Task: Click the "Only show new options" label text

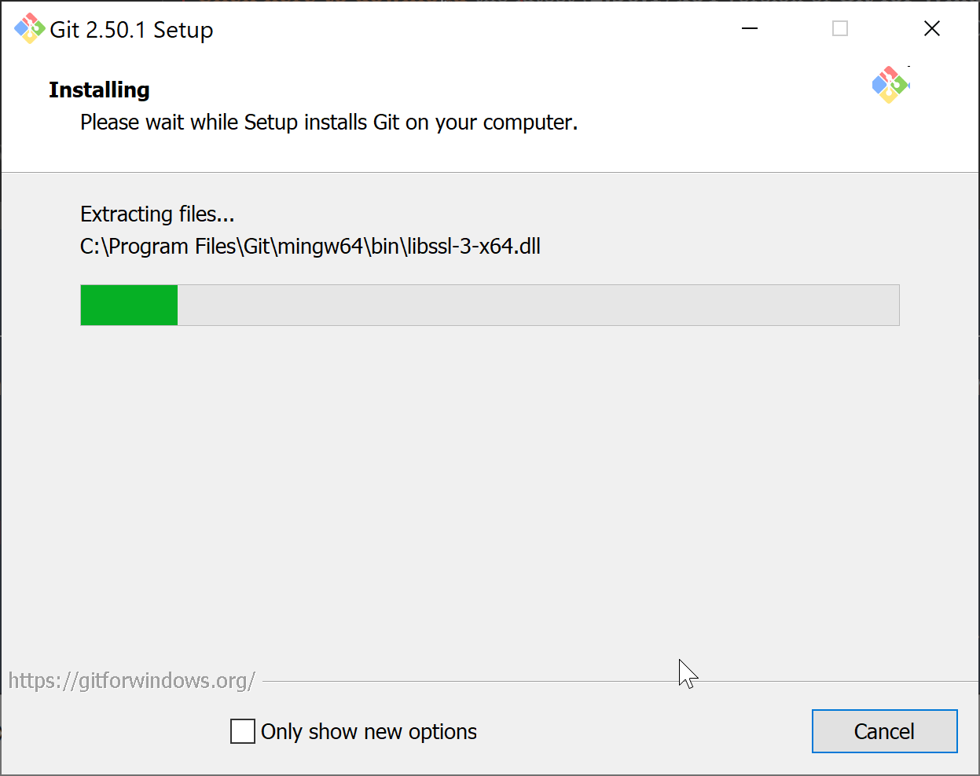Action: point(369,732)
